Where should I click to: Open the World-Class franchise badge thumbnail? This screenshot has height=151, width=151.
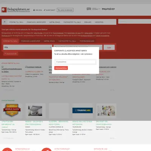(x=12, y=110)
